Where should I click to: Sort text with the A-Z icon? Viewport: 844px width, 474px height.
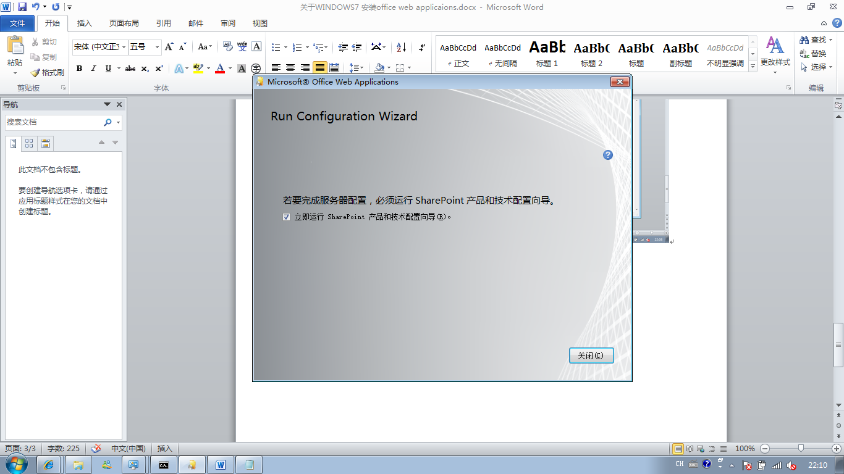tap(402, 47)
